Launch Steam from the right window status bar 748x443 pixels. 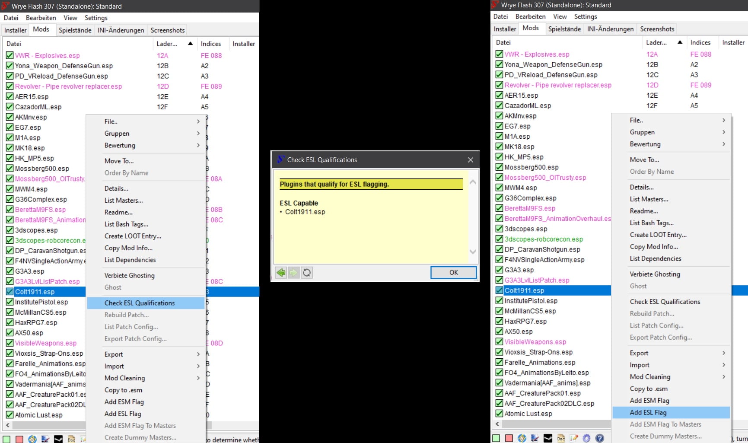pyautogui.click(x=548, y=438)
